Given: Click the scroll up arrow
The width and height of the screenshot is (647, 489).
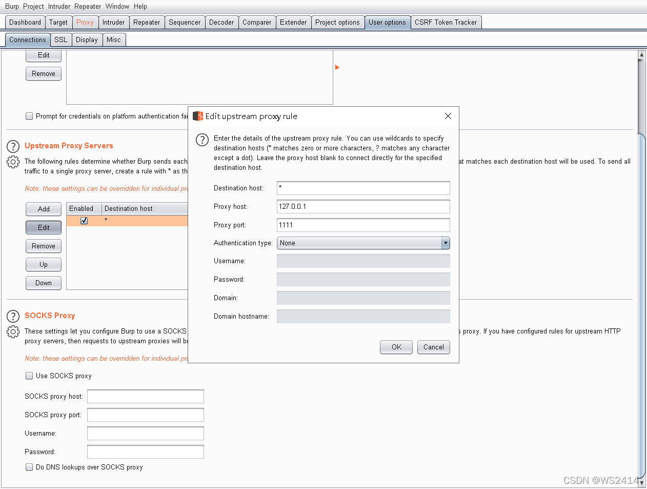Looking at the screenshot, I should [641, 54].
